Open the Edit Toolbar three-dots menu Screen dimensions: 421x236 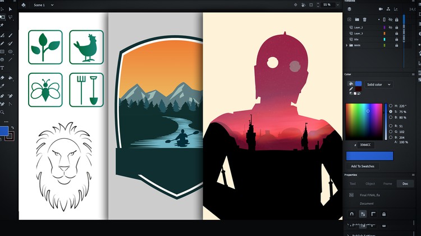6,122
